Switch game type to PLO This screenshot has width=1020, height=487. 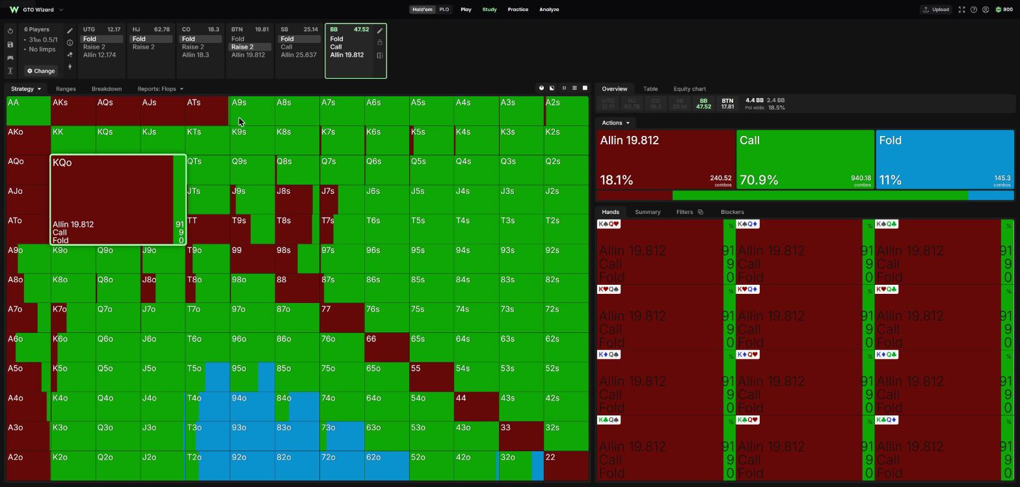tap(444, 10)
